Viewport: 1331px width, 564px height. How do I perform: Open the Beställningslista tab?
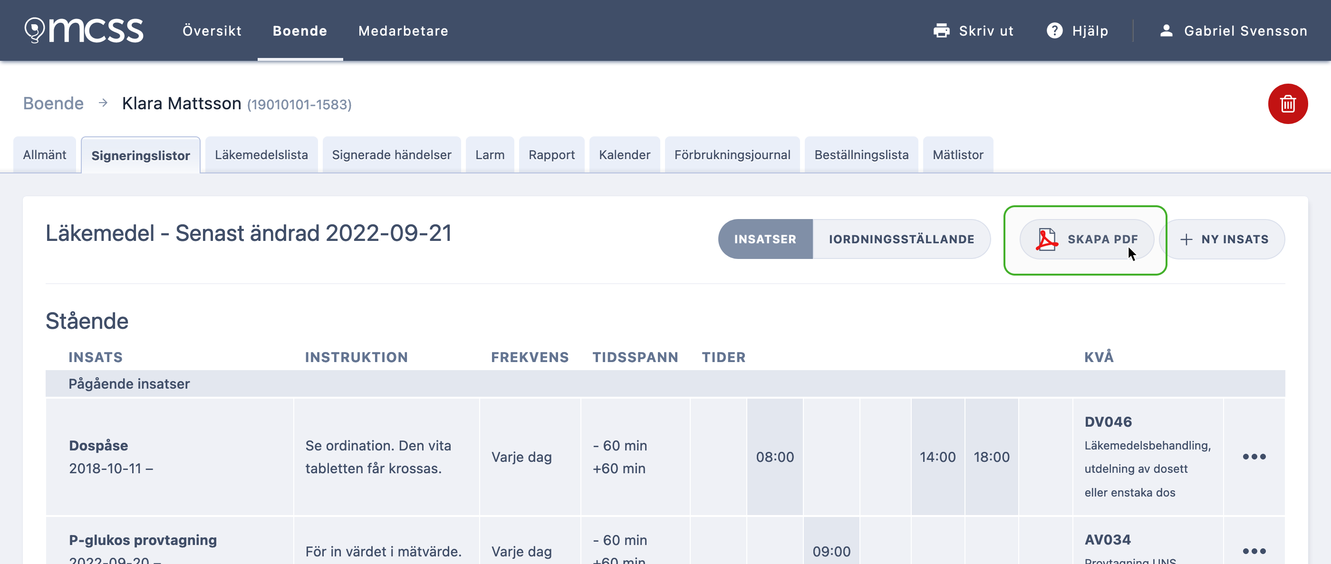tap(861, 155)
